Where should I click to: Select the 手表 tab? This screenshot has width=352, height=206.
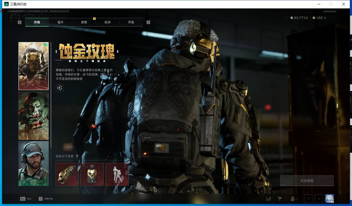tap(131, 22)
